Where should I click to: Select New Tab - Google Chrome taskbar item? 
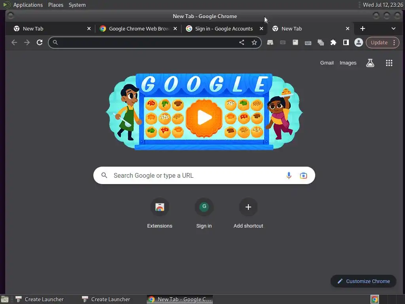[x=180, y=299]
